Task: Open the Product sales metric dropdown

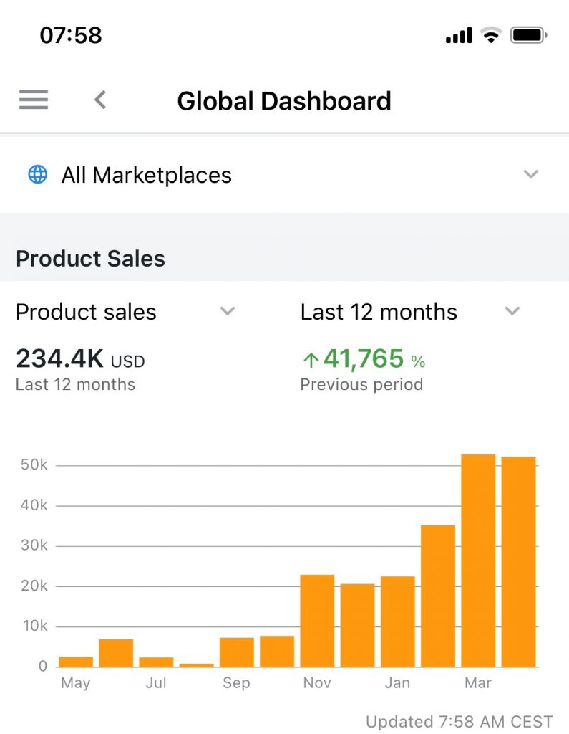Action: [x=227, y=311]
